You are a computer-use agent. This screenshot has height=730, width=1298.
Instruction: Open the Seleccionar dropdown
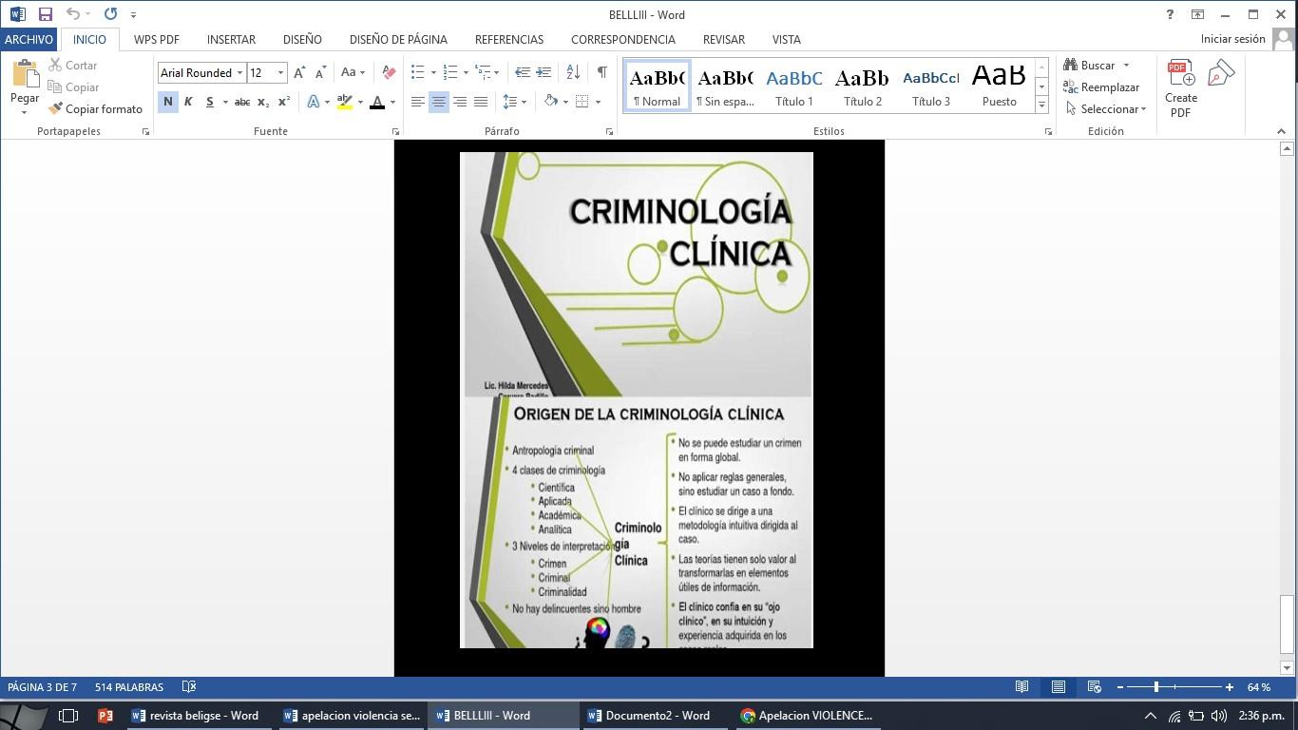coord(1105,109)
